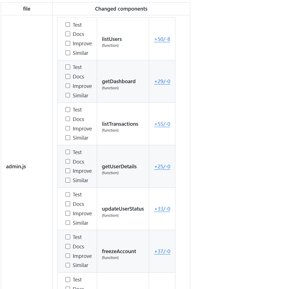View the +37/-0 changes for freezeAccount
The width and height of the screenshot is (300, 289).
pos(162,251)
